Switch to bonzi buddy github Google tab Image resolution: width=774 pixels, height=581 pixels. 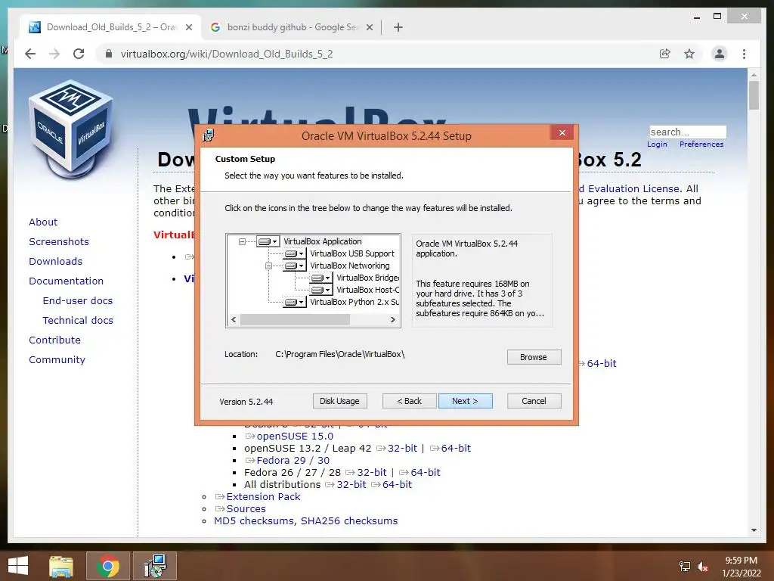point(291,27)
